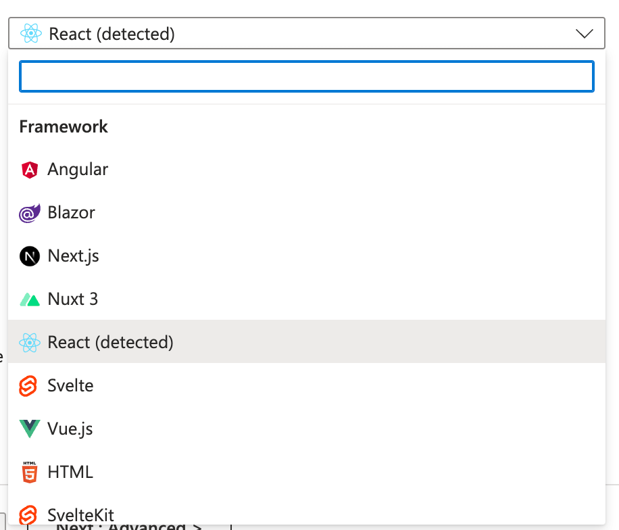The height and width of the screenshot is (530, 619).
Task: Choose HTML from the framework list
Action: (x=70, y=473)
